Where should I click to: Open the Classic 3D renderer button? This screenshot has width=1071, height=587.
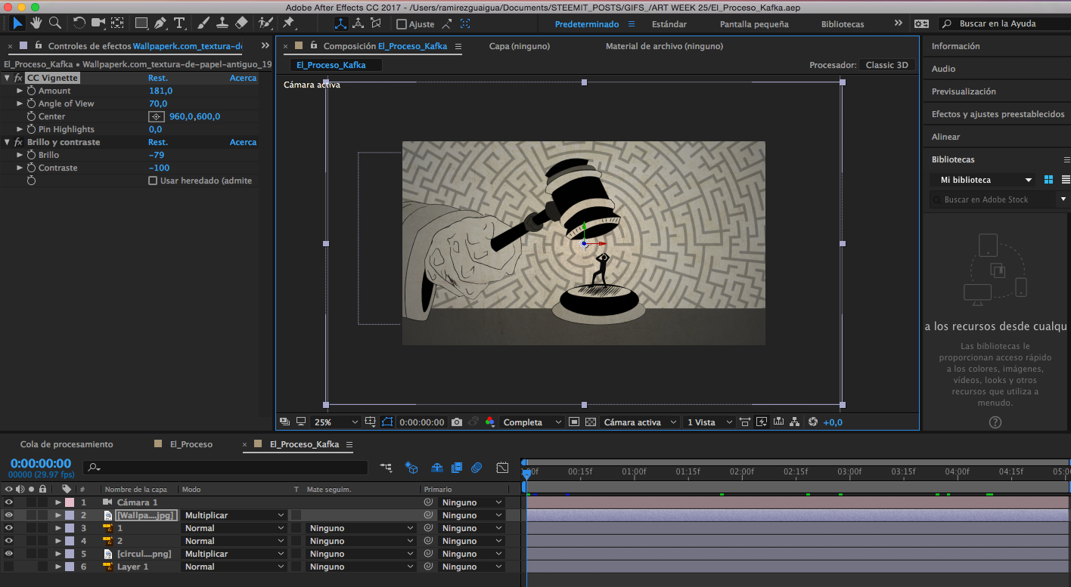[886, 65]
